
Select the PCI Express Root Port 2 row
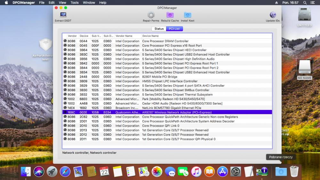coord(167,68)
